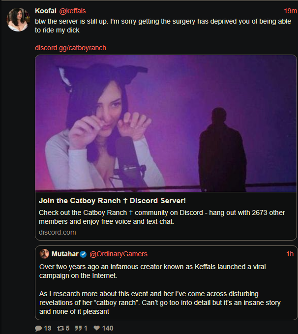Click the Koofal display name
Image resolution: width=298 pixels, height=334 pixels.
click(46, 11)
